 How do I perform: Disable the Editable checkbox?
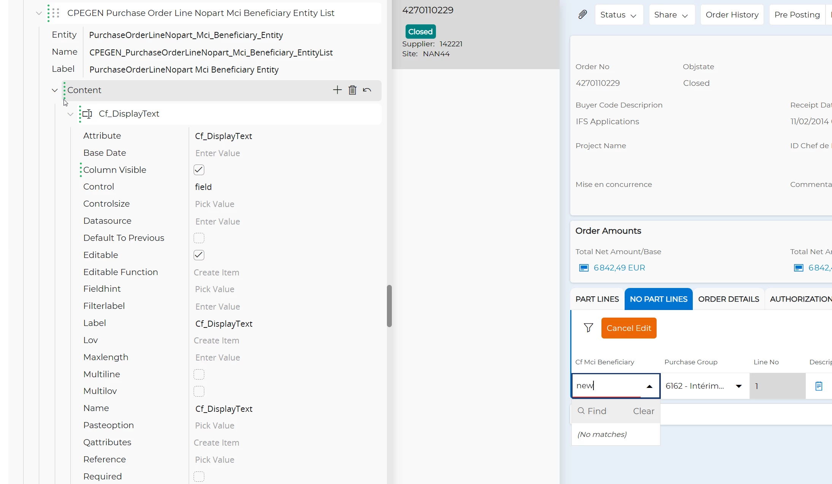point(199,255)
